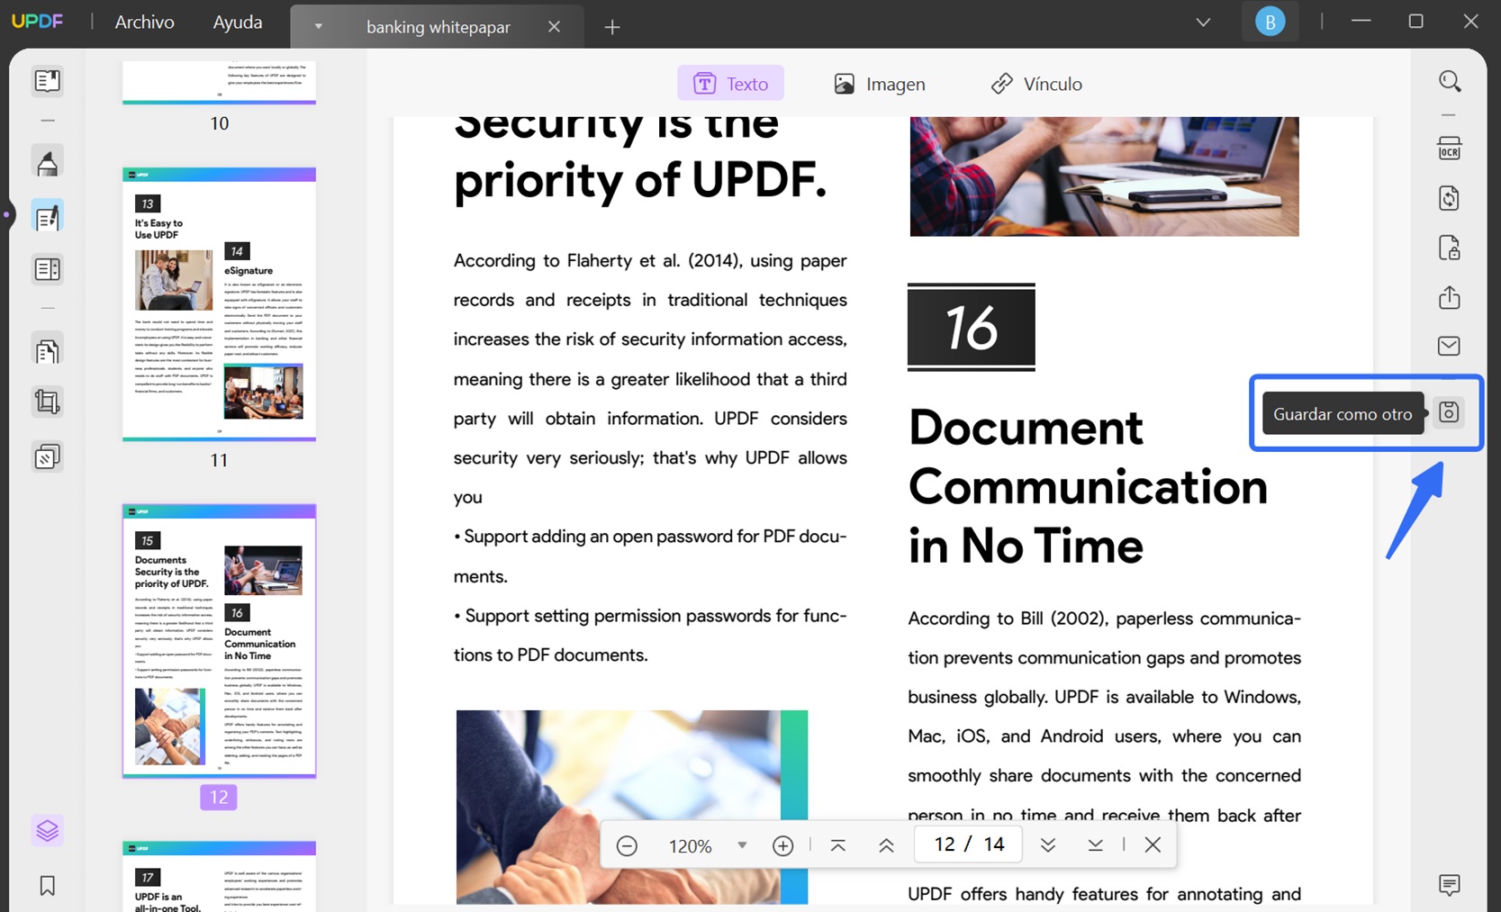Select the Edit PDF tool in left sidebar
The image size is (1501, 912).
coord(47,217)
